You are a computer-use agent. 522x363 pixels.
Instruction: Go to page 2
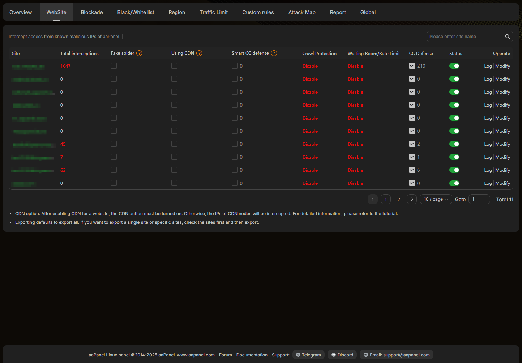(398, 199)
